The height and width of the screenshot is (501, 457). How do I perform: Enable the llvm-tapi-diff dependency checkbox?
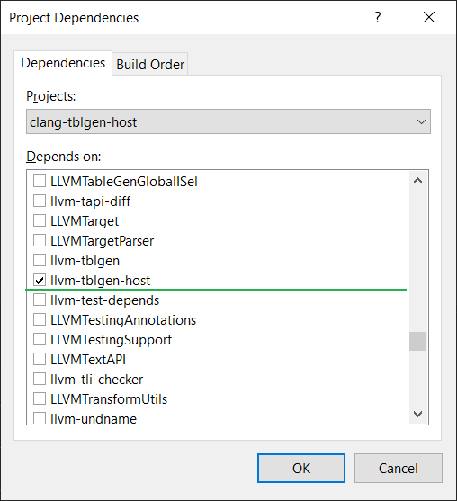[x=40, y=201]
